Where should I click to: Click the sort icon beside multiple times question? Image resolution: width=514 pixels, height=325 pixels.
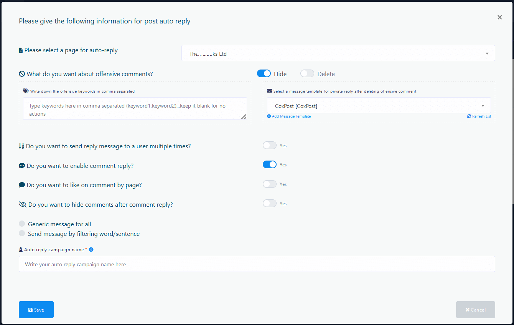[x=21, y=146]
